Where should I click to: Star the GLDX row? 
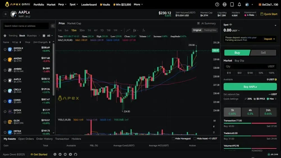pos(5,122)
